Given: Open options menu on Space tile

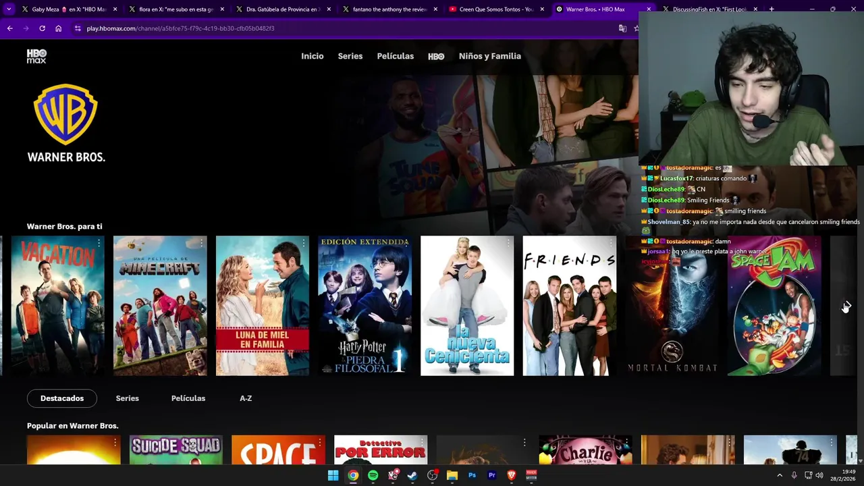Looking at the screenshot, I should tap(319, 443).
